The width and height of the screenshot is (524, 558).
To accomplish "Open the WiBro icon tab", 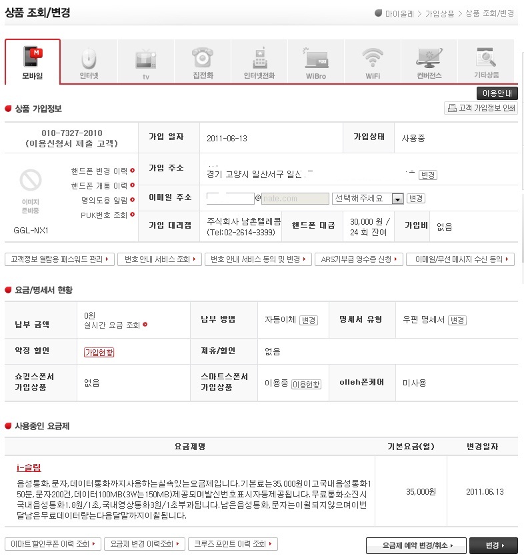I will [316, 61].
